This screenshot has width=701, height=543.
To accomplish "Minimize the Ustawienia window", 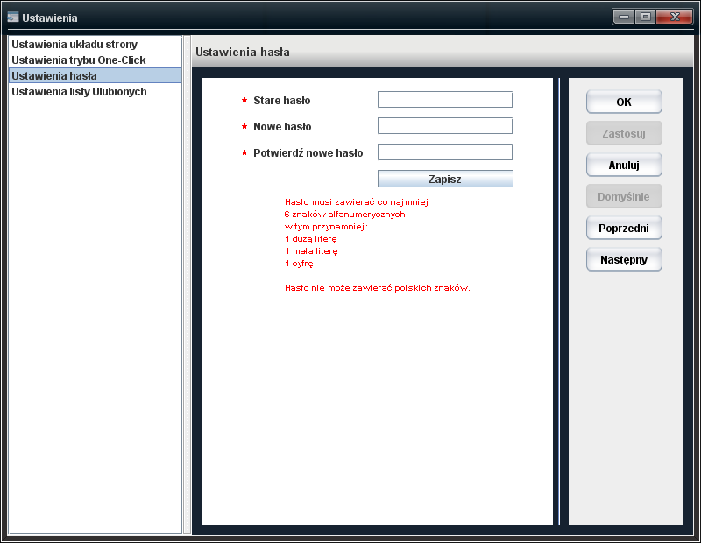I will (x=624, y=17).
